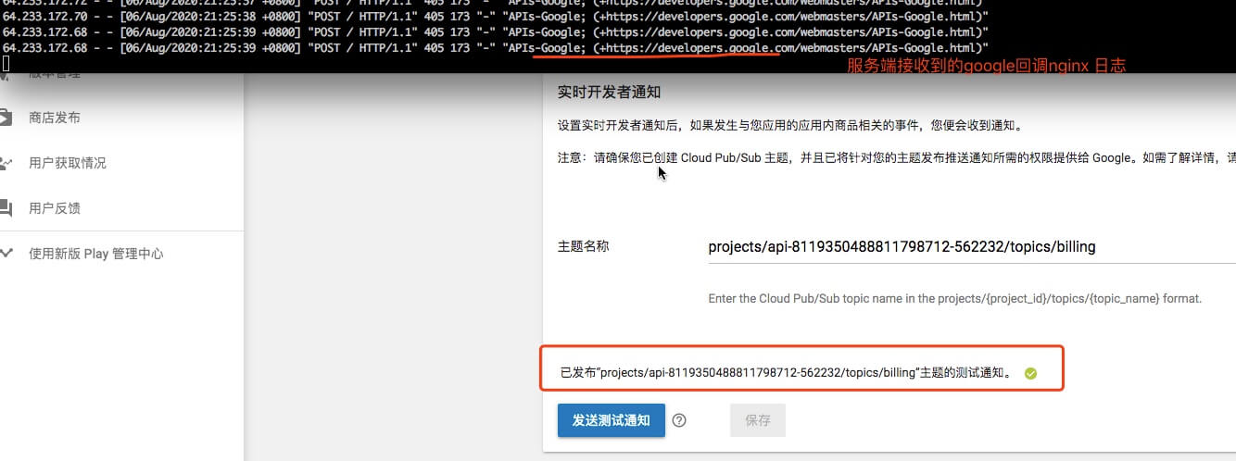
Task: Open the help icon next to 发送测试通知
Action: tap(679, 420)
